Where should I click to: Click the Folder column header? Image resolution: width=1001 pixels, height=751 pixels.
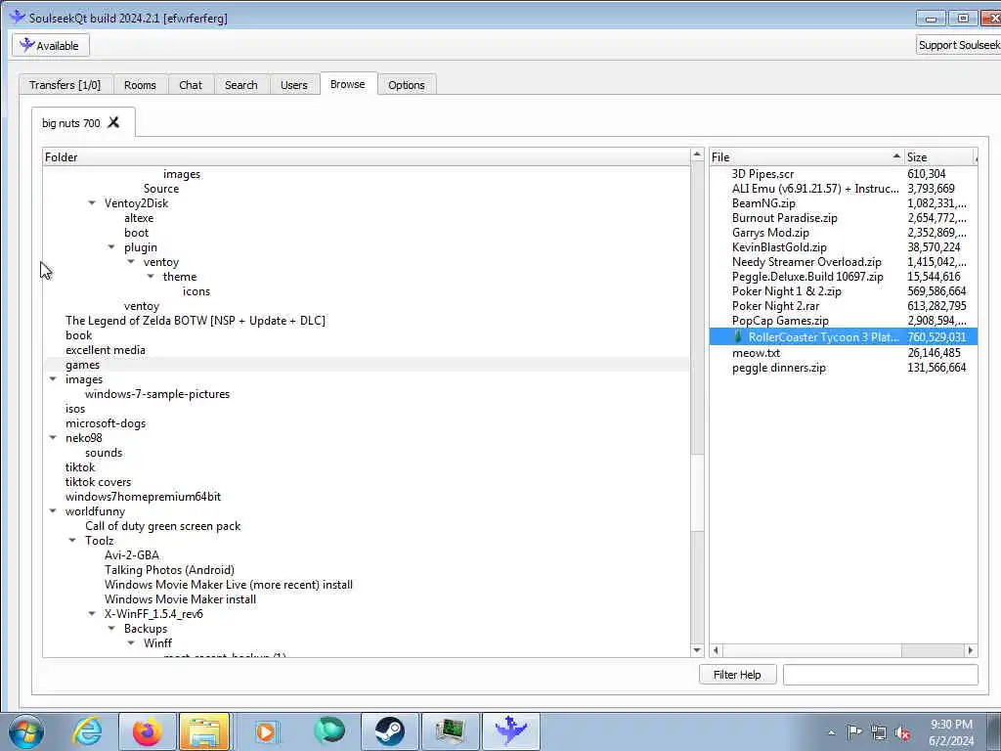367,157
